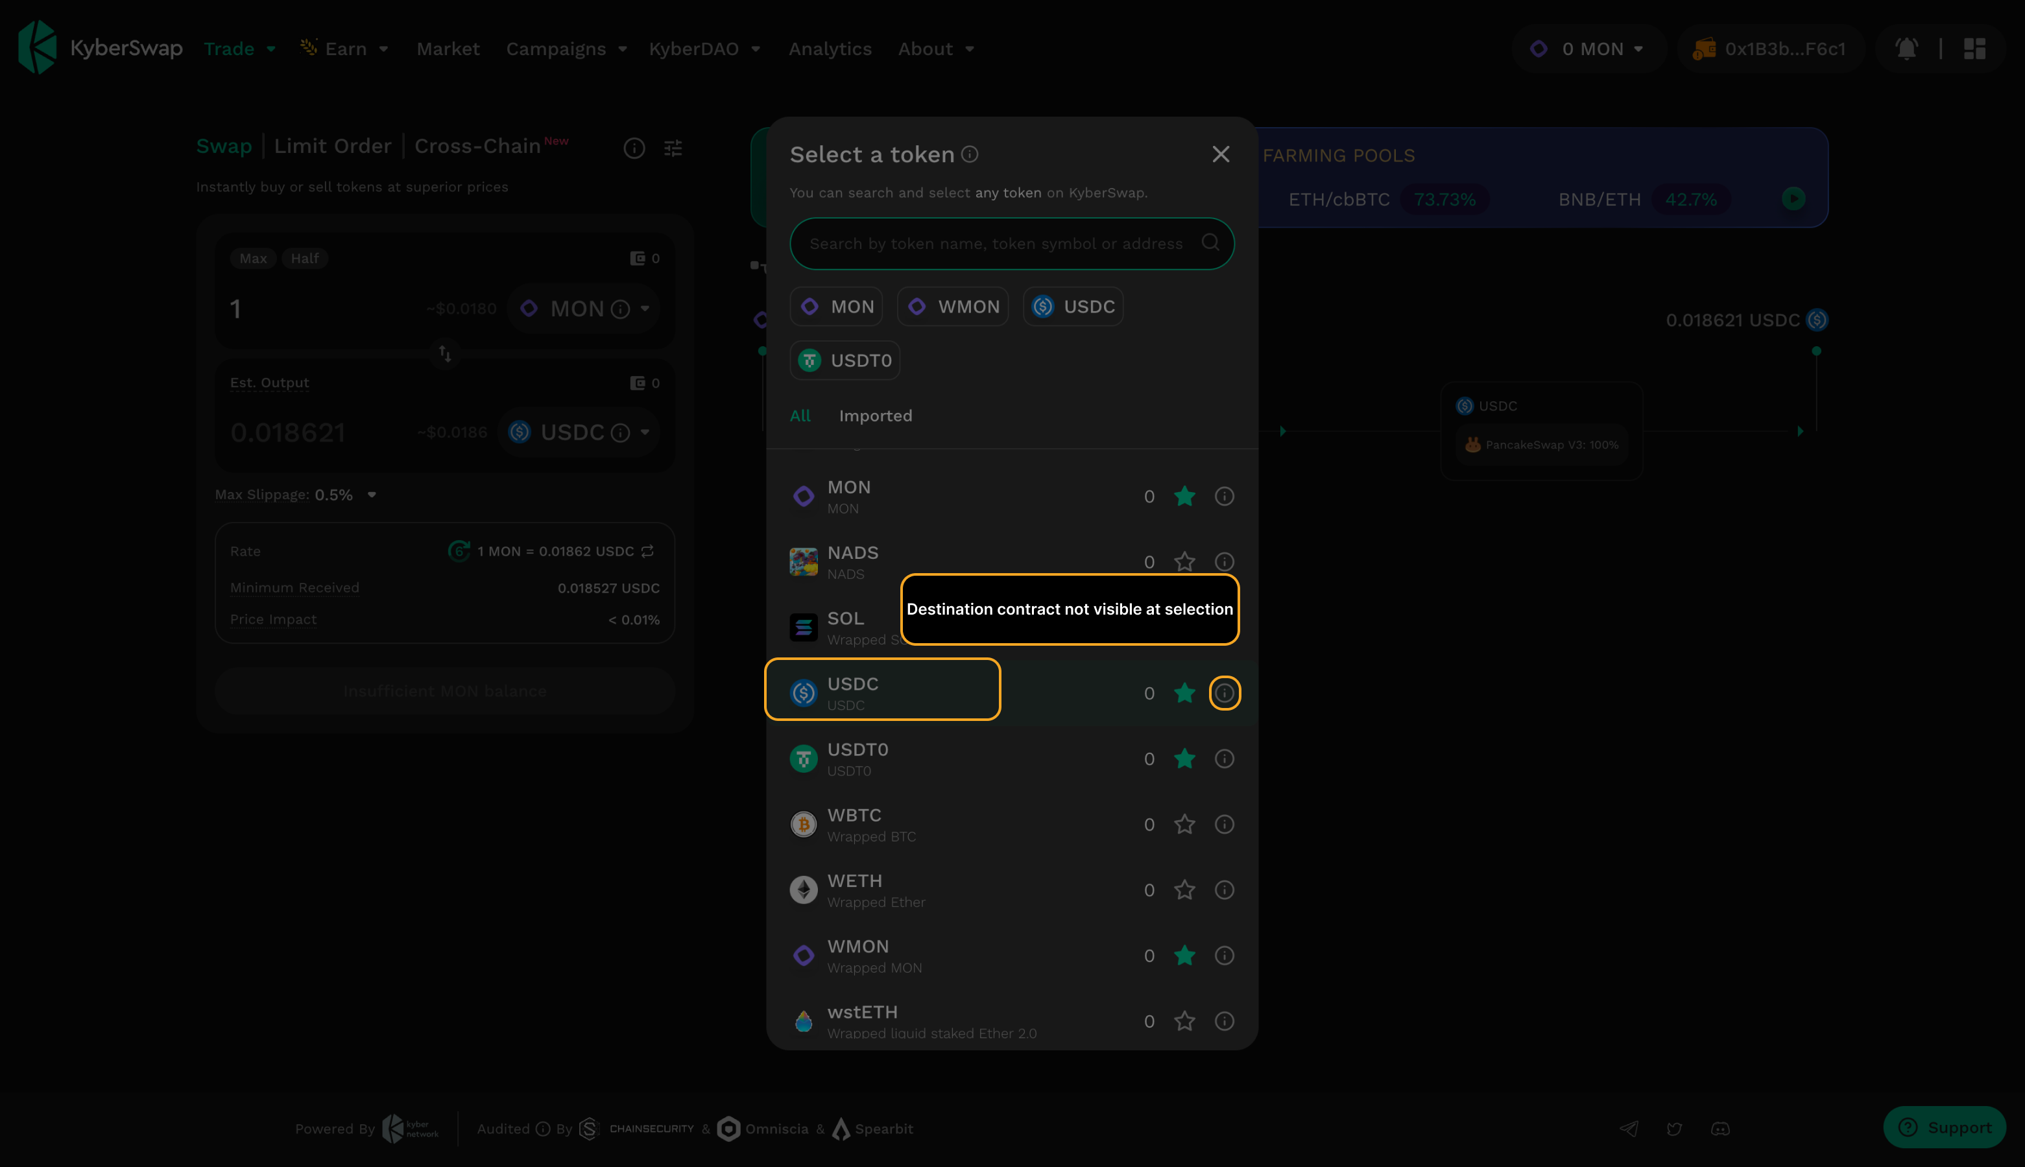The height and width of the screenshot is (1167, 2025).
Task: Open the Trade menu dropdown
Action: pos(239,49)
